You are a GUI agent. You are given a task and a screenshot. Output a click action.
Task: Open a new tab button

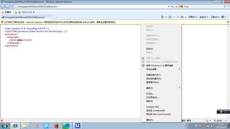pyautogui.click(x=54, y=17)
